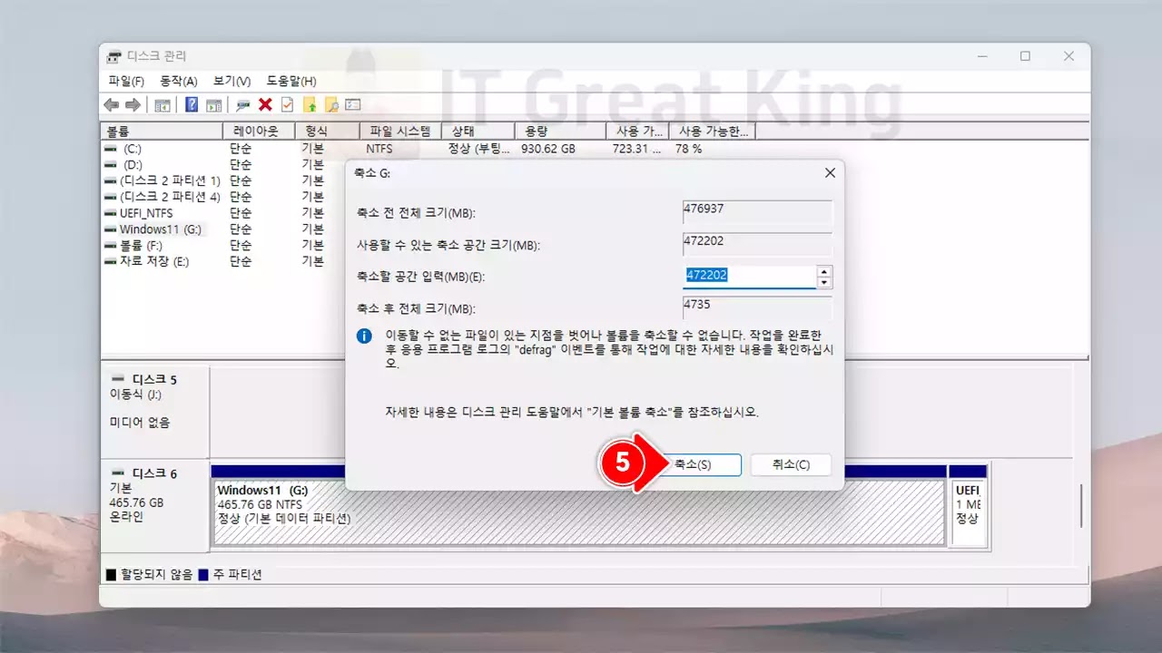This screenshot has width=1162, height=653.
Task: Click the black 할당되지 않음 legend swatch
Action: pyautogui.click(x=111, y=575)
